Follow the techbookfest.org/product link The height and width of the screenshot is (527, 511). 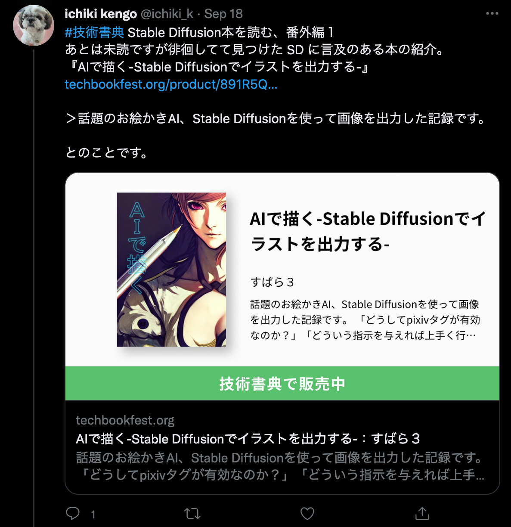tap(171, 84)
